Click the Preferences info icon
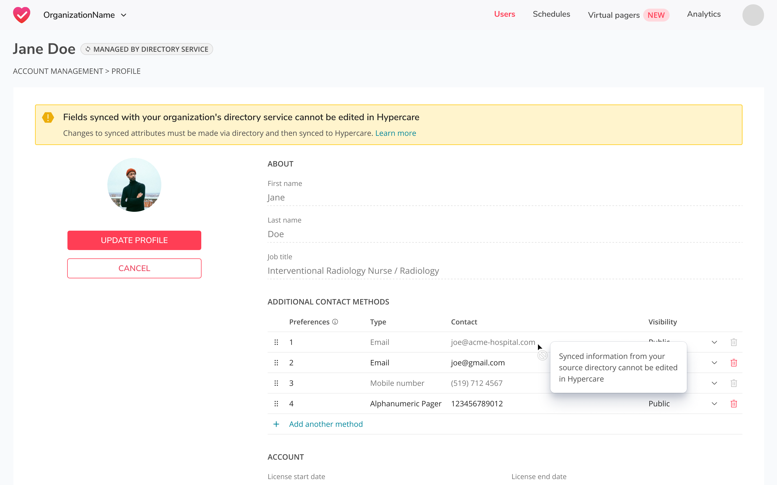Image resolution: width=777 pixels, height=485 pixels. point(335,322)
